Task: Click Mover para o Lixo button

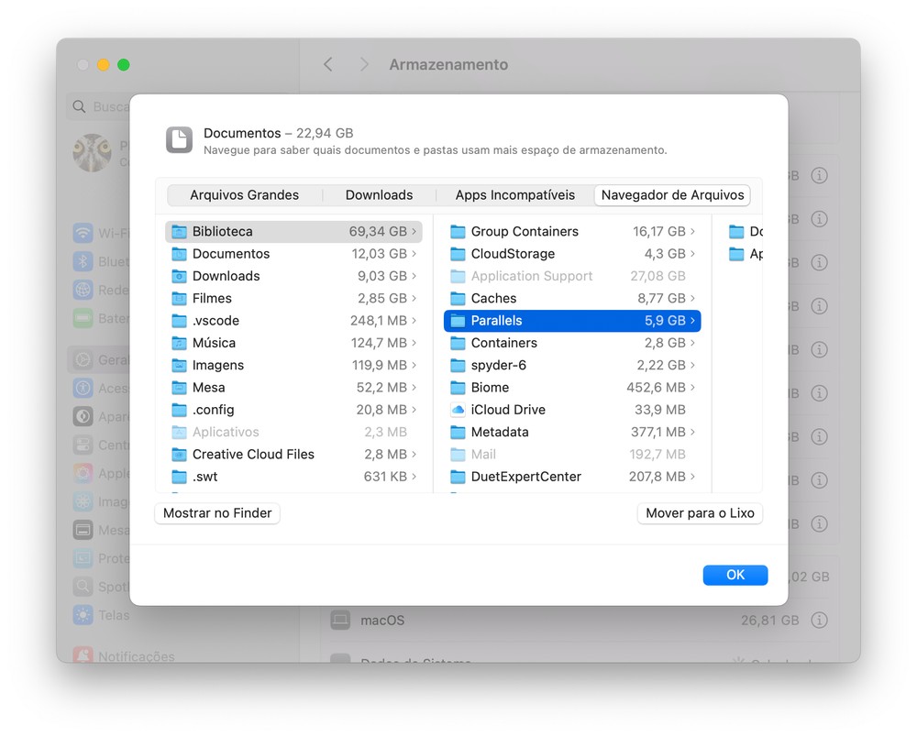Action: (700, 513)
